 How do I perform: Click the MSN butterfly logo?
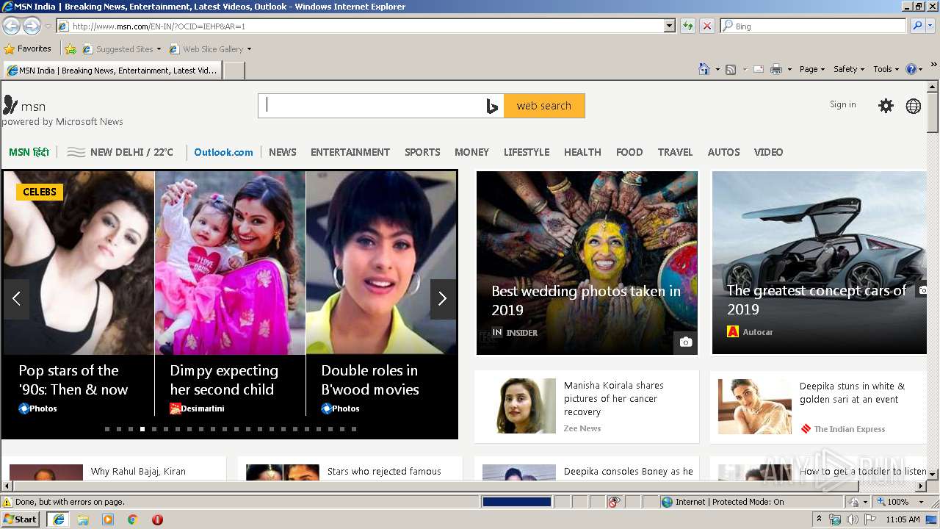pyautogui.click(x=10, y=105)
